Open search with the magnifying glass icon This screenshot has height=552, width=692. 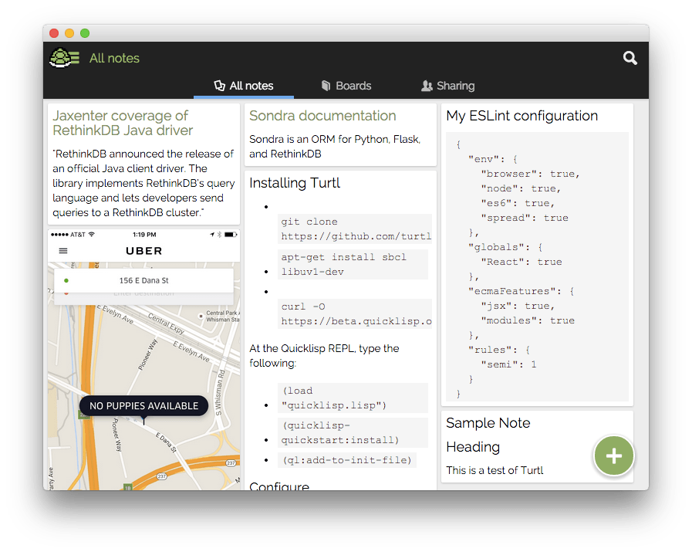(630, 58)
